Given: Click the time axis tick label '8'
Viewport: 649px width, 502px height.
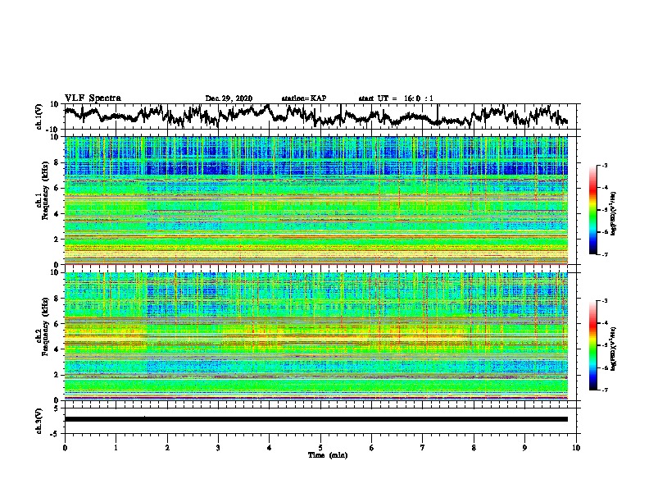Looking at the screenshot, I should [x=474, y=448].
